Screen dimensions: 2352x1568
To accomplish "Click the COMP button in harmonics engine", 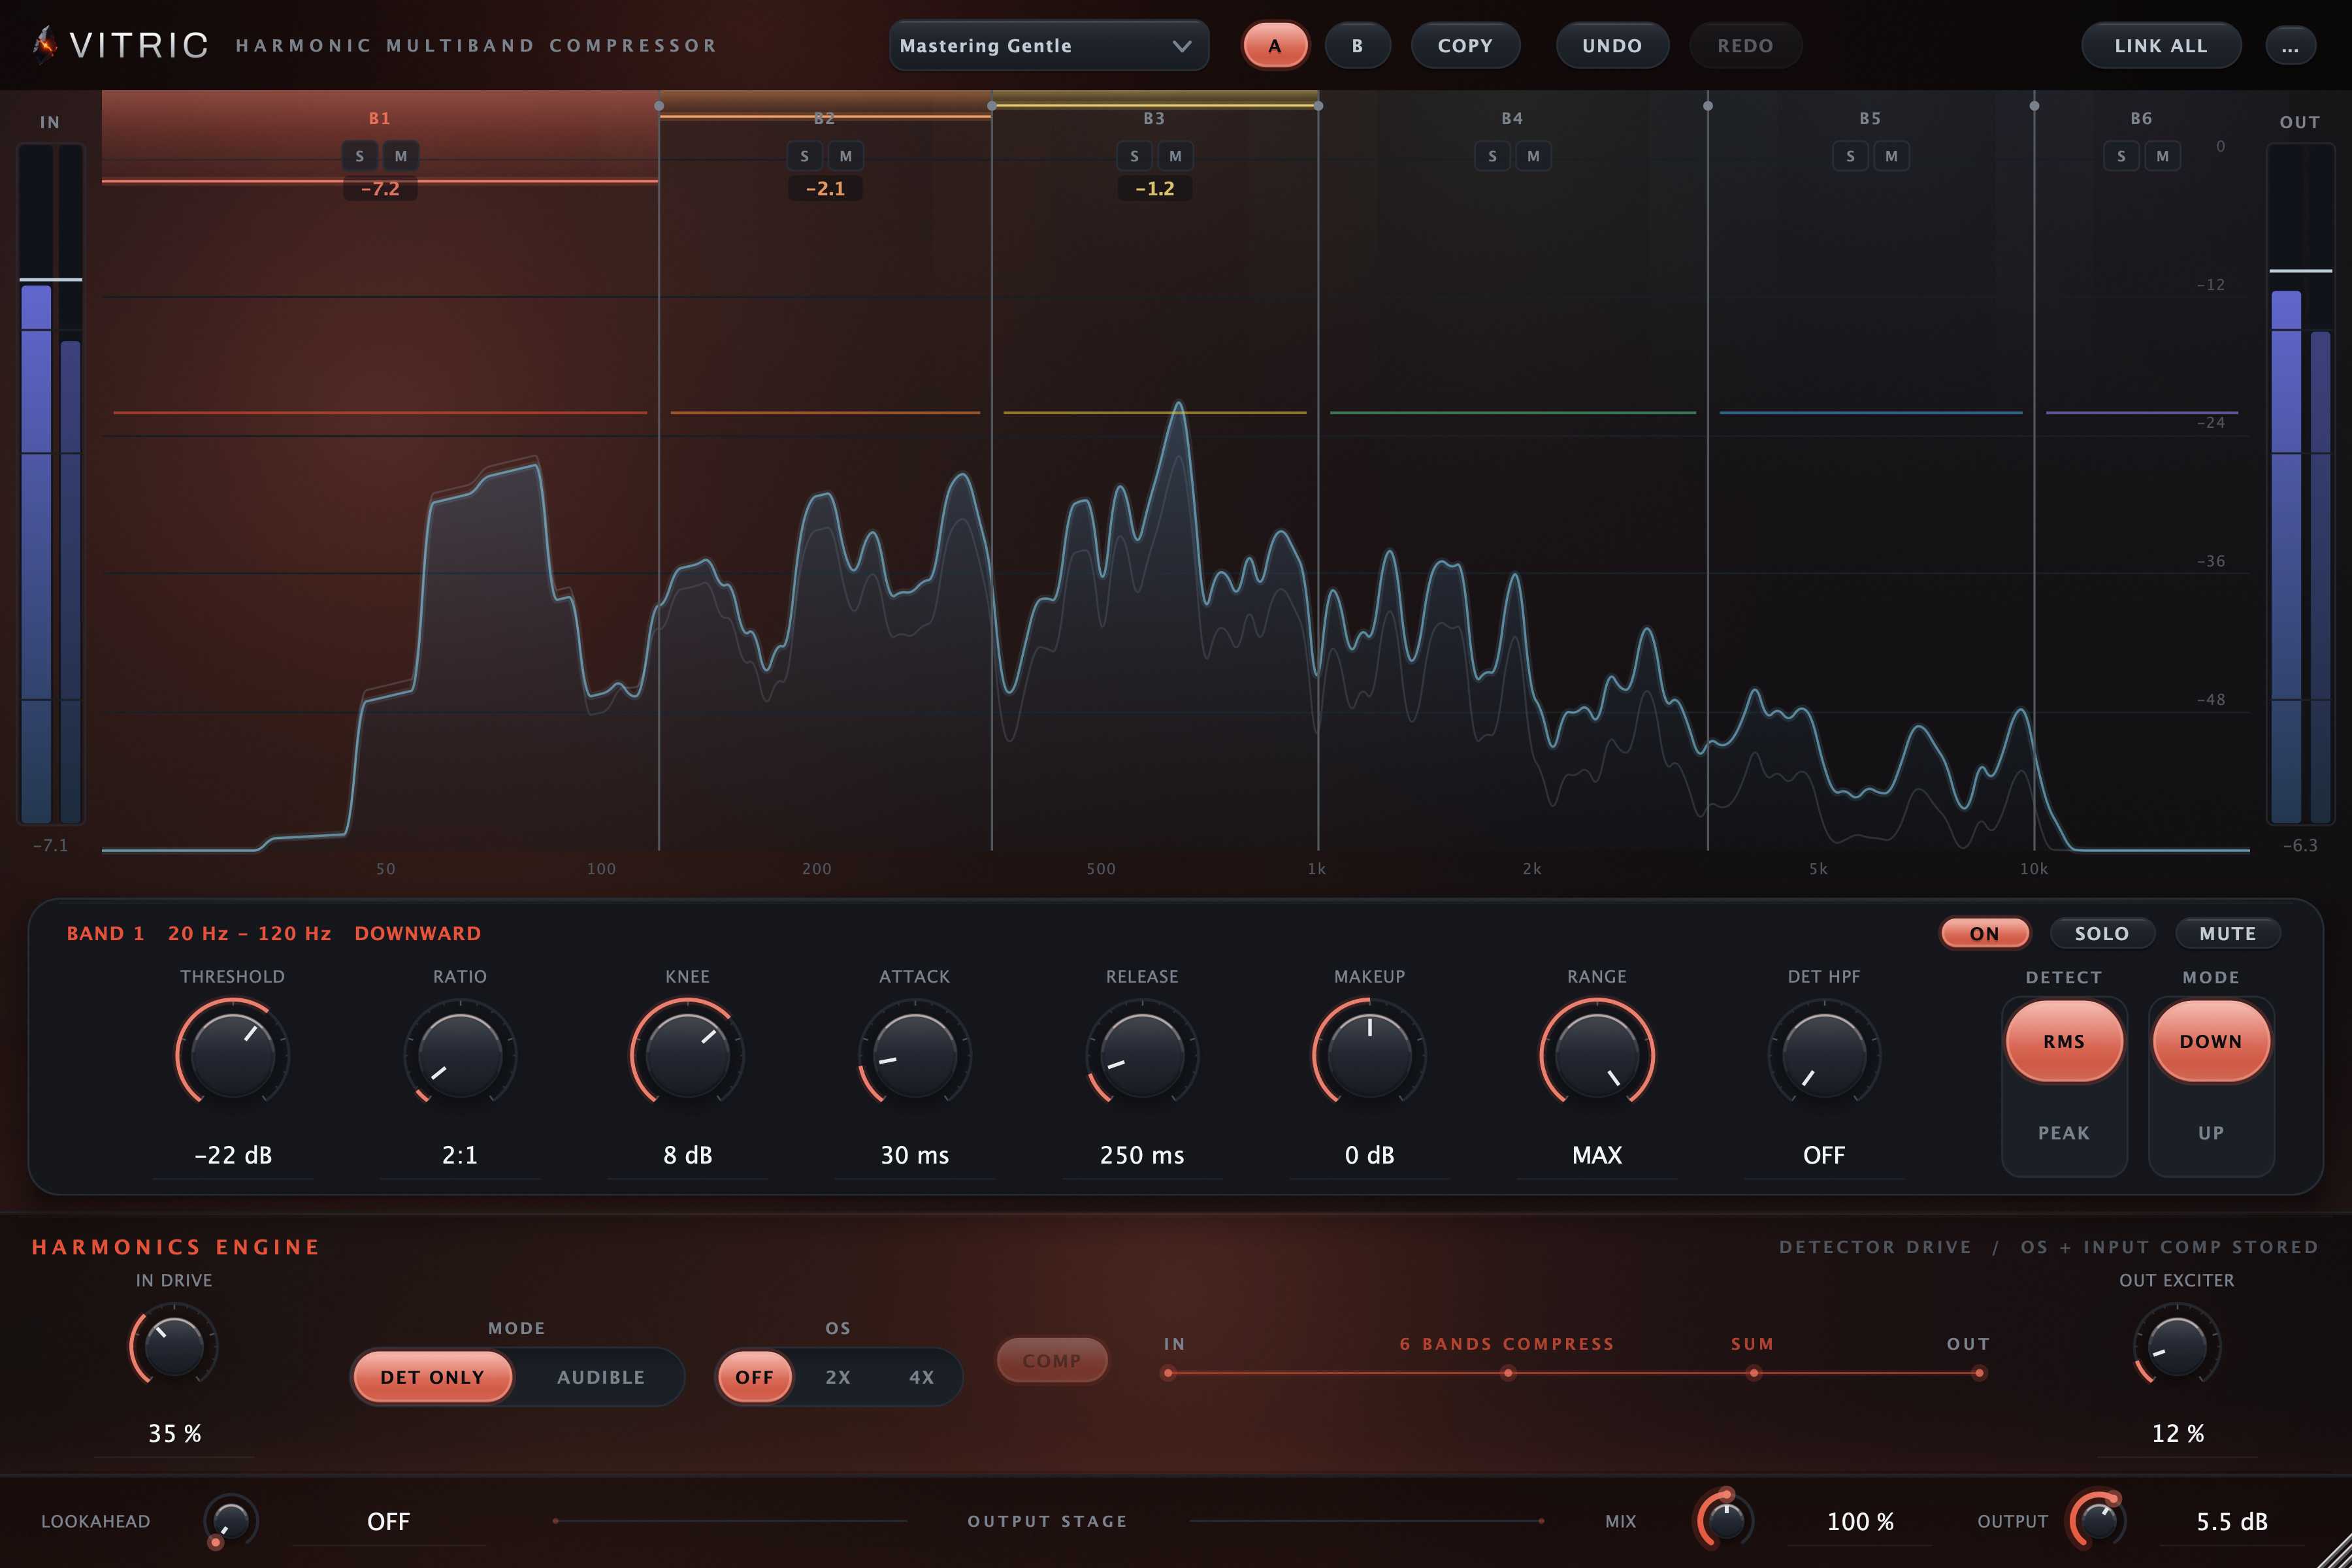I will (1052, 1361).
